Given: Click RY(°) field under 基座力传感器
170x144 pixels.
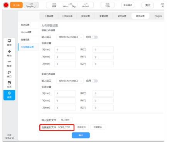Looking at the screenshot, I should point(103,57).
